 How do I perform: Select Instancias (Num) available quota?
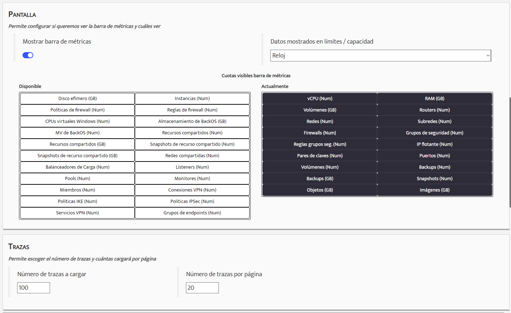[192, 98]
